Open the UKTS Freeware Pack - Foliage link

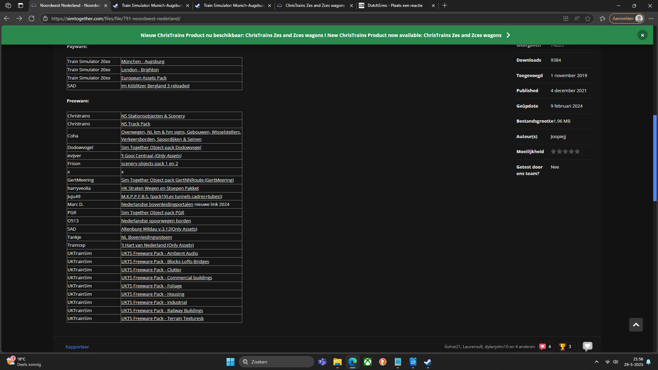pyautogui.click(x=151, y=286)
